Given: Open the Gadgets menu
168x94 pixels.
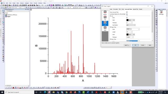Looking at the screenshot, I should (x=27, y=3).
